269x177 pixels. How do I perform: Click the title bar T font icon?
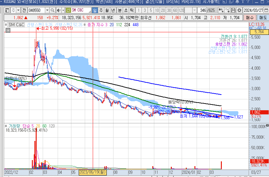243,2
